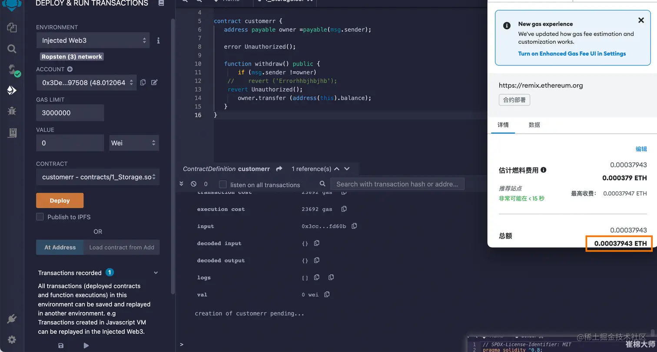Click the pending transactions count 0 in terminal bar
Screen dimensions: 657x352
click(206, 184)
